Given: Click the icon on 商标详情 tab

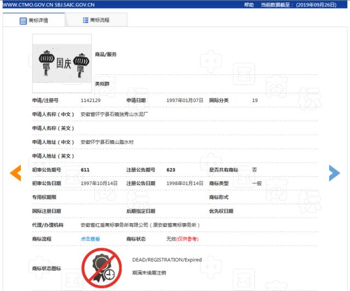Looking at the screenshot, I should point(23,21).
